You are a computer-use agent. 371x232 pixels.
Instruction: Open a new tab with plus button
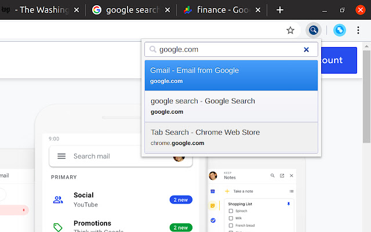[280, 10]
